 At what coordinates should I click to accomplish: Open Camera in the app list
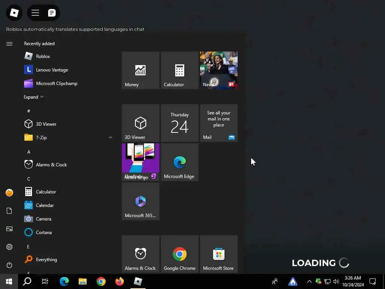click(68, 219)
